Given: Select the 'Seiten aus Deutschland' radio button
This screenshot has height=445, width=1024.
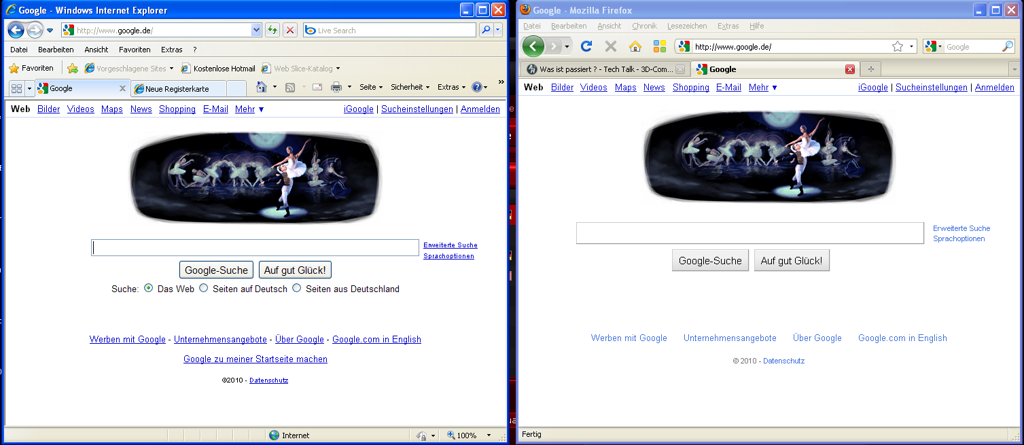Looking at the screenshot, I should pyautogui.click(x=296, y=288).
